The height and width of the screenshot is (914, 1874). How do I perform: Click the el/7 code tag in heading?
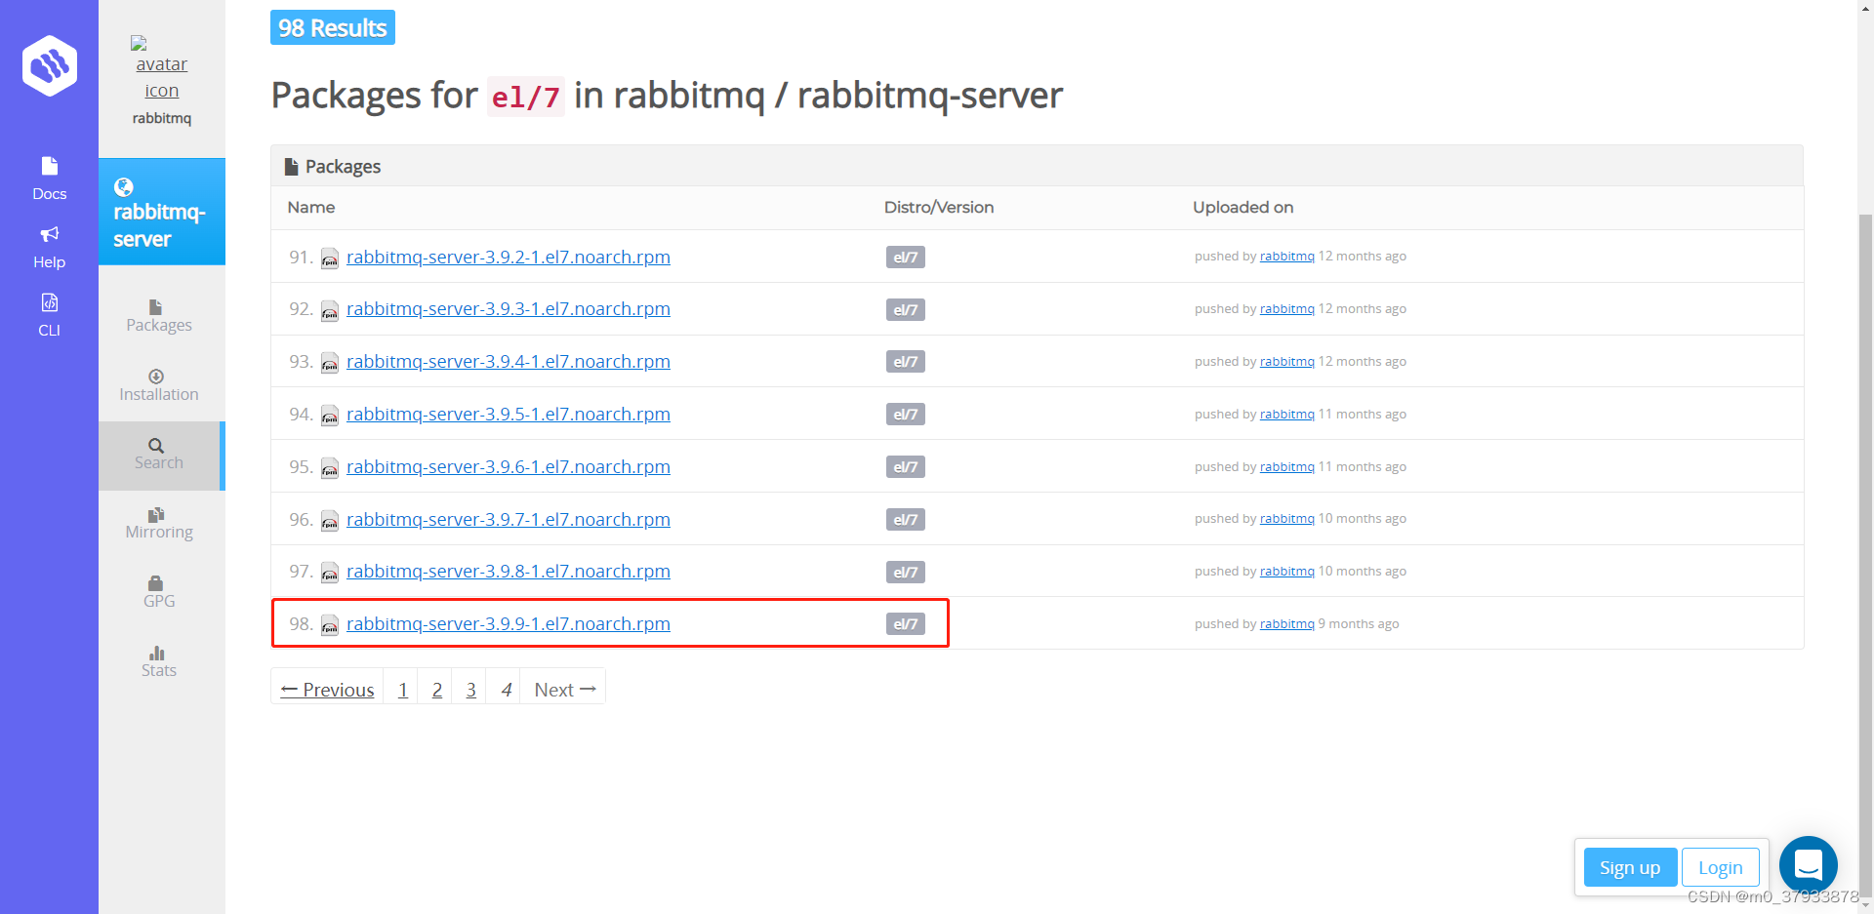tap(526, 97)
